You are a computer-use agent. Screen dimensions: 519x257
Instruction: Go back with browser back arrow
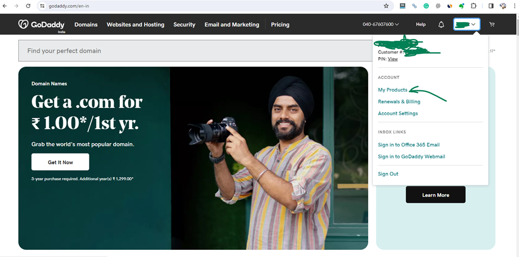click(4, 6)
